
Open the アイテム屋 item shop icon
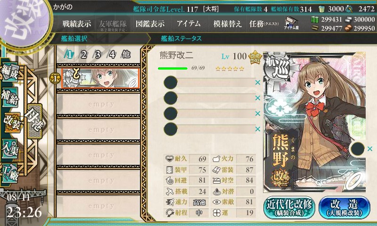pos(291,23)
